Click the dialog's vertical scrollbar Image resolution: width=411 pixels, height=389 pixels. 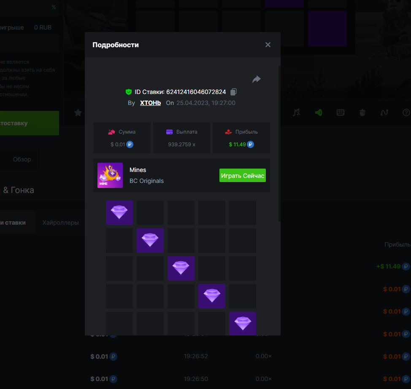pyautogui.click(x=279, y=143)
